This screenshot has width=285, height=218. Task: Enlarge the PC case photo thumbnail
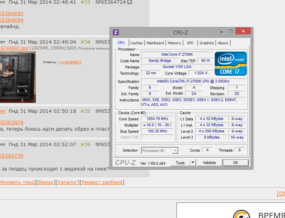tap(18, 77)
